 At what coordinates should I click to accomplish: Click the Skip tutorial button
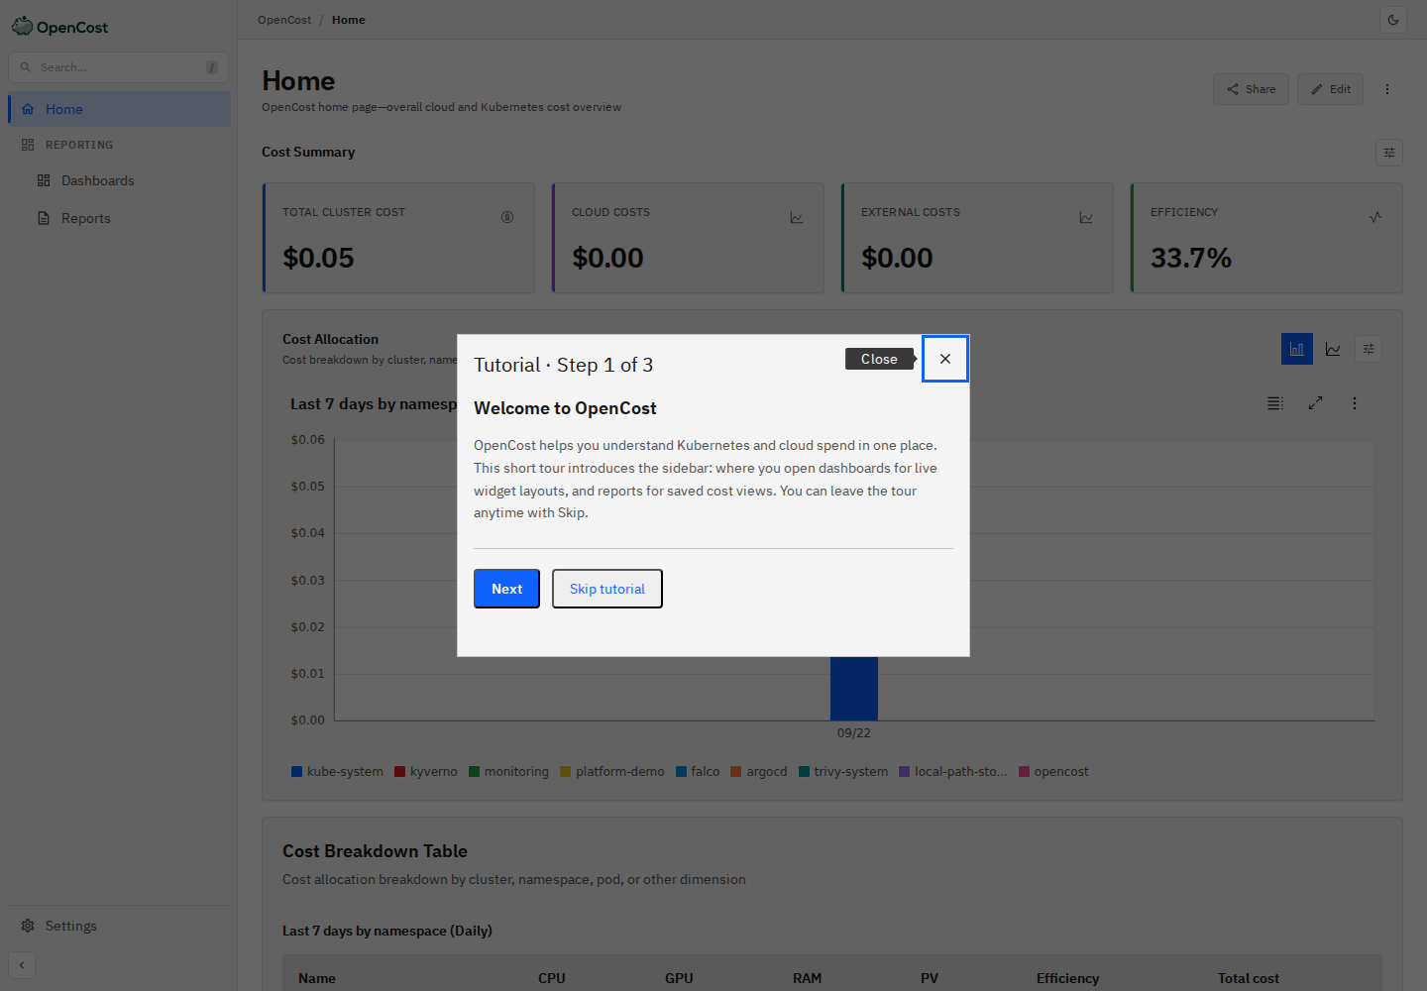point(607,589)
